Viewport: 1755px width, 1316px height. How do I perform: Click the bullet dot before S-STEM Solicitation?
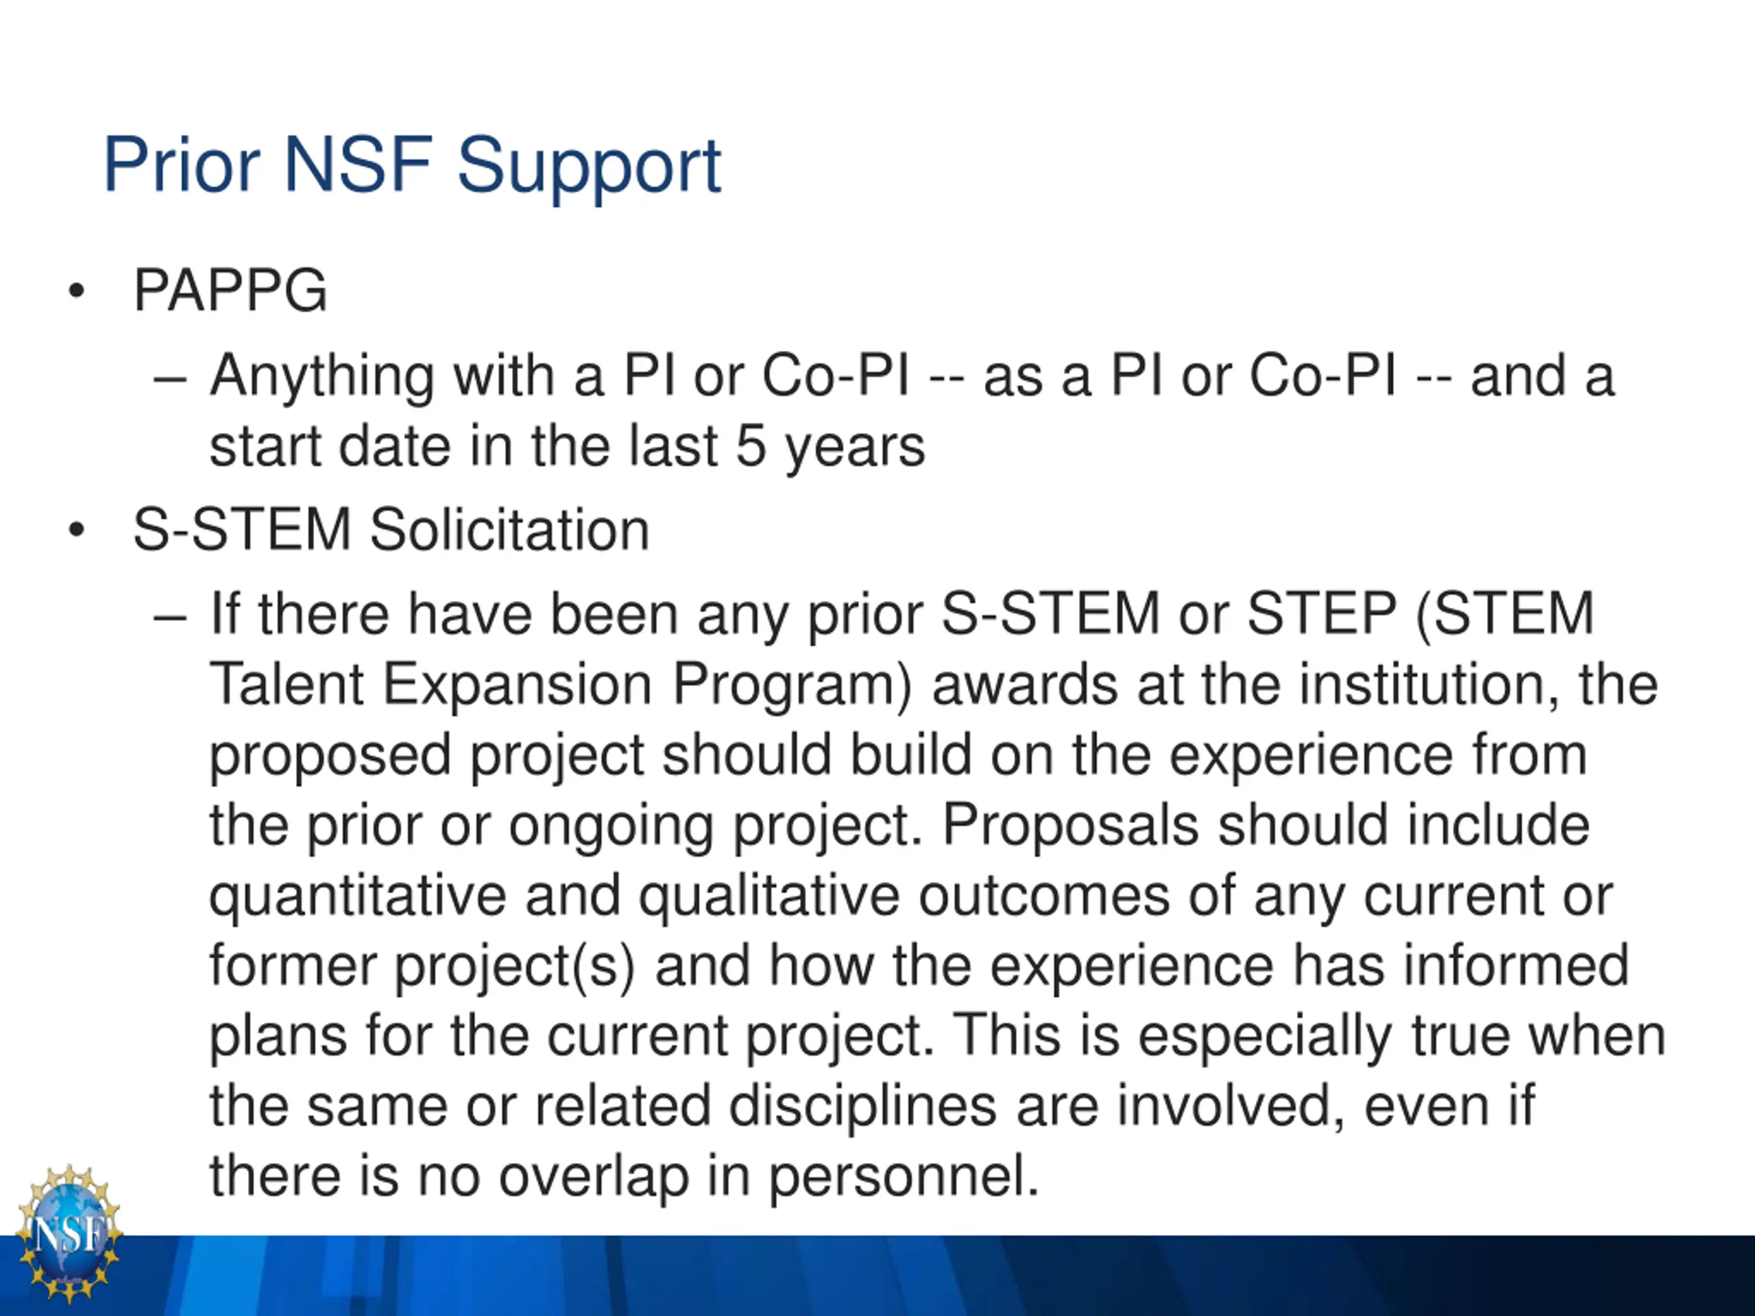tap(76, 530)
